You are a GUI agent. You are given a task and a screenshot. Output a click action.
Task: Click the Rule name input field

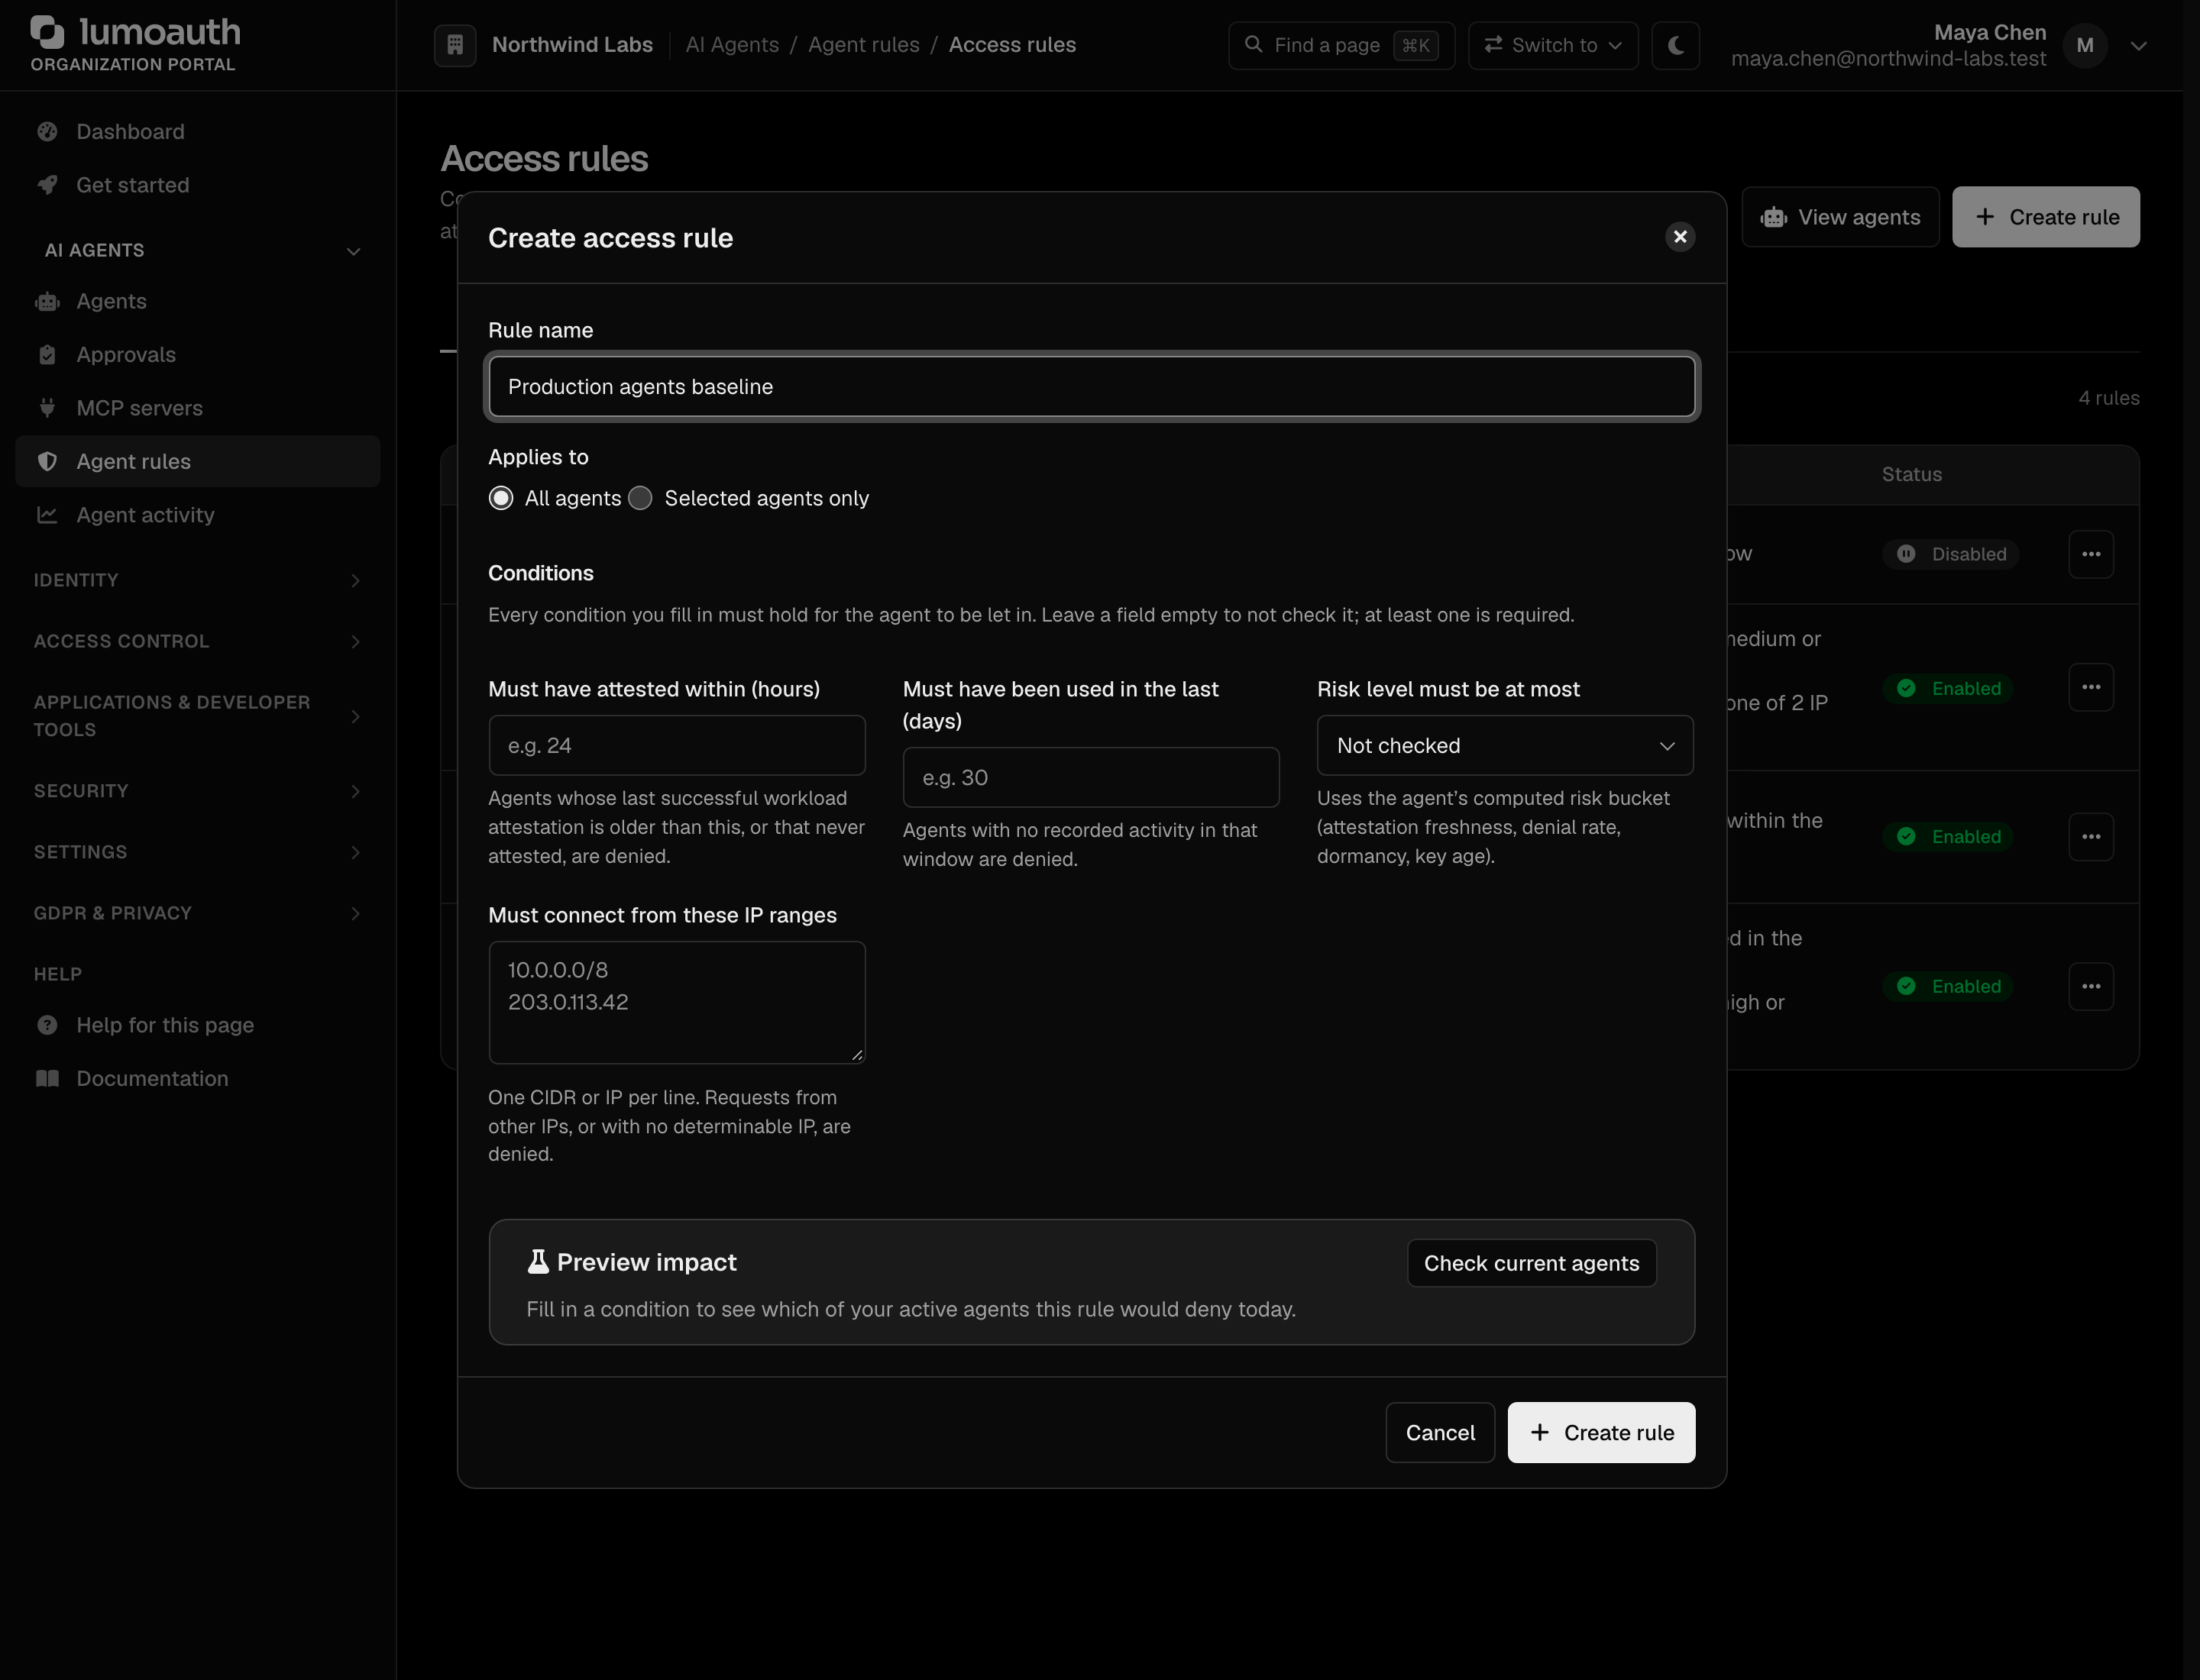(1092, 386)
